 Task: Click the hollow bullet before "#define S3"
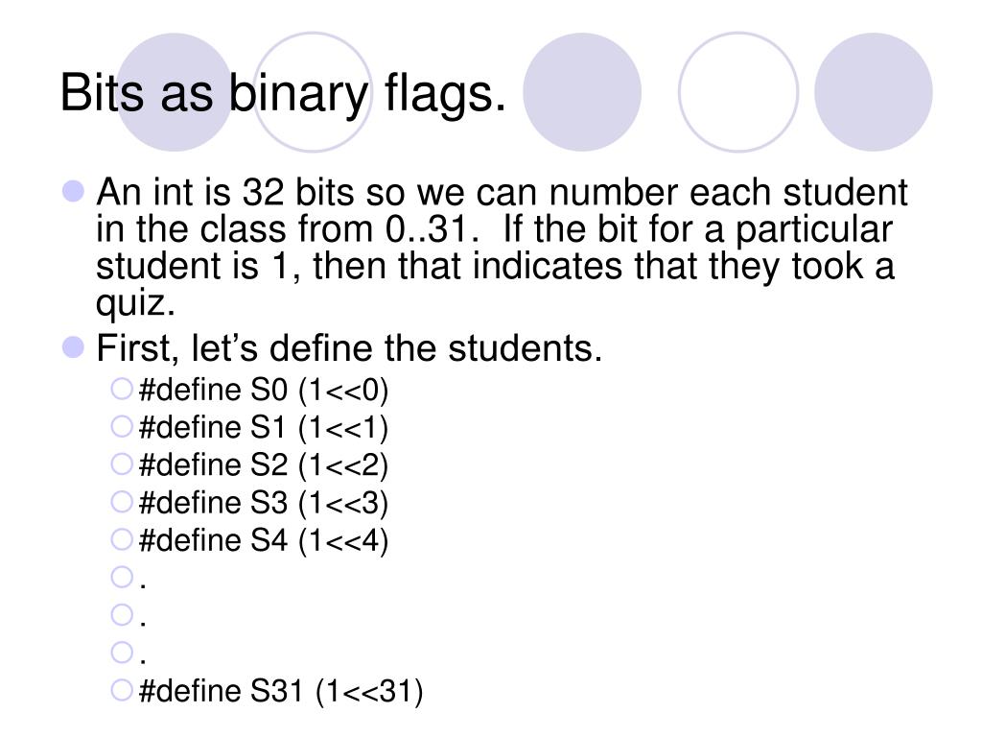coord(121,501)
